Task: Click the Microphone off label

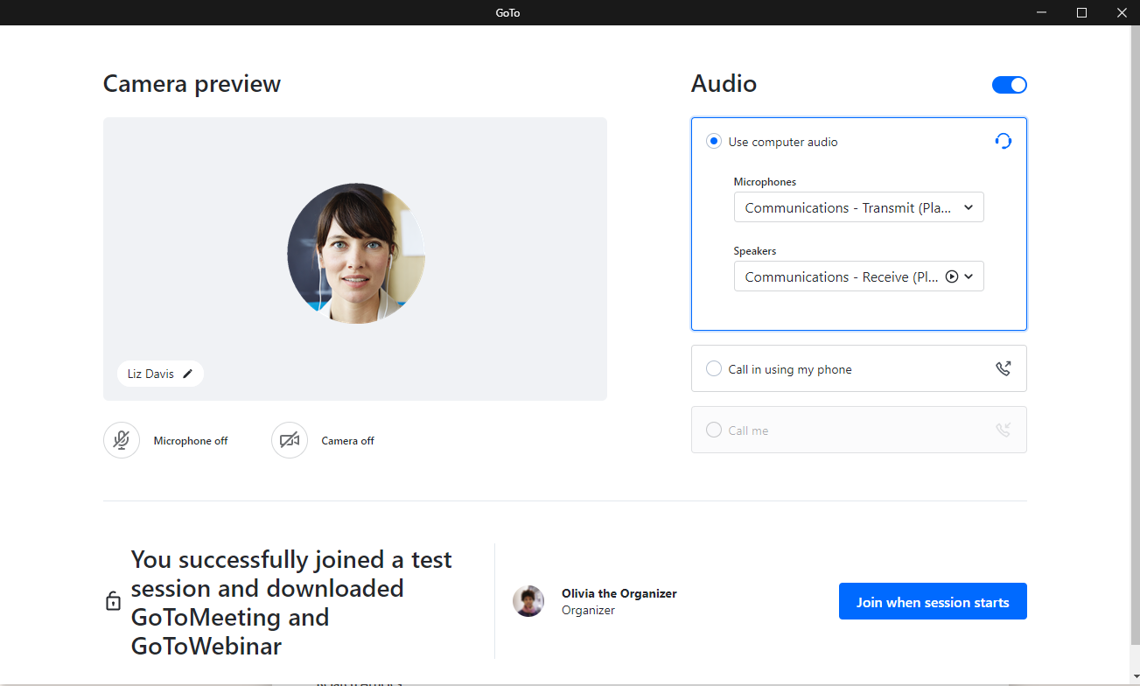Action: pyautogui.click(x=191, y=441)
